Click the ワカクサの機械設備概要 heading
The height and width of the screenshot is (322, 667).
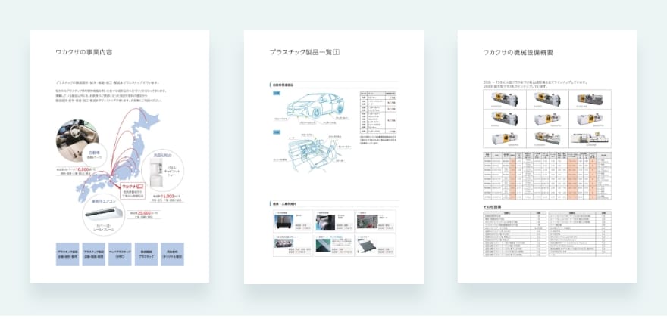point(518,53)
